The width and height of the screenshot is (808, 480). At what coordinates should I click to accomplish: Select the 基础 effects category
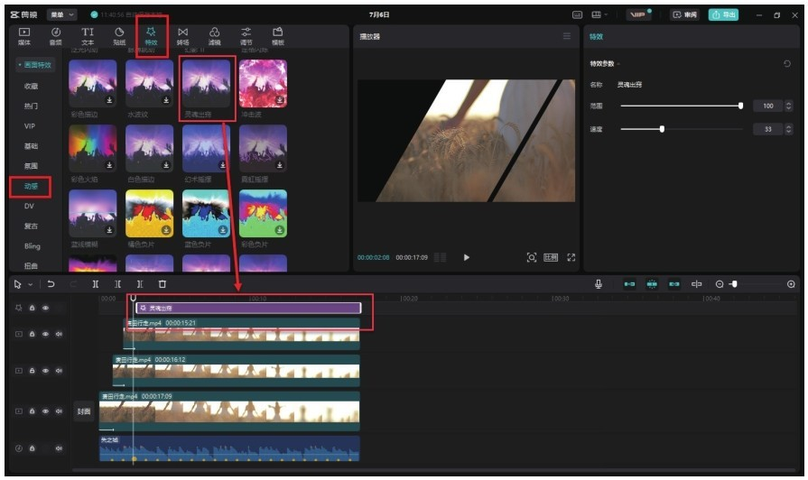click(x=31, y=146)
